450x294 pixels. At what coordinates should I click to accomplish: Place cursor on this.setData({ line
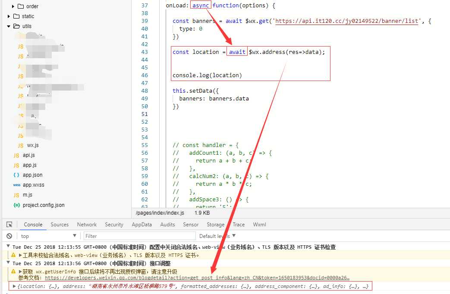195,91
